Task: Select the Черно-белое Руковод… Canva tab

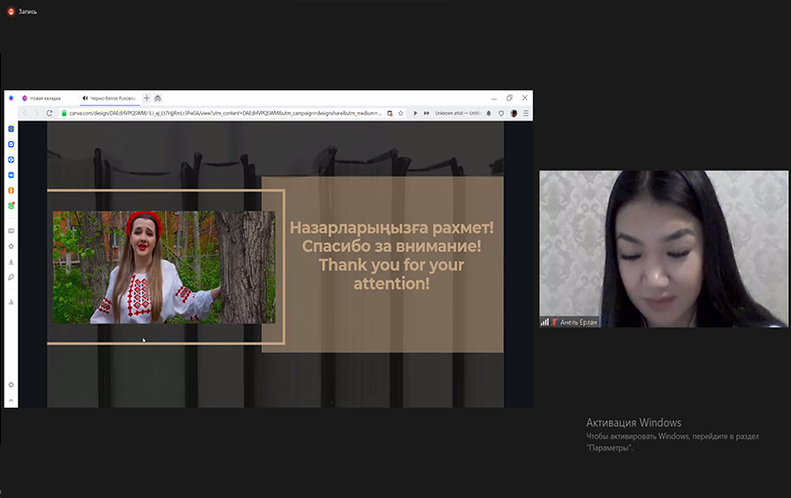Action: click(x=109, y=99)
